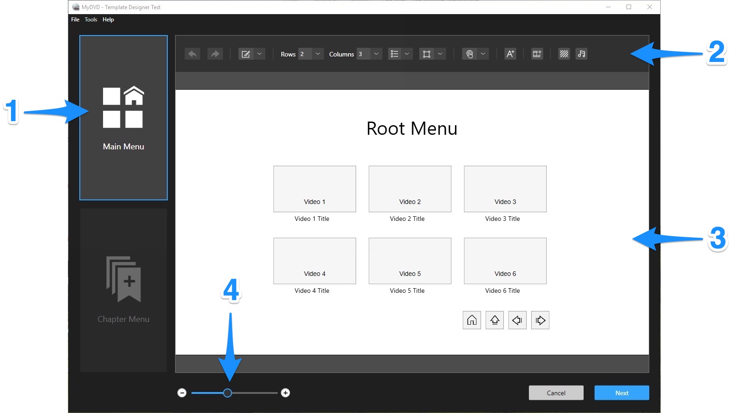The image size is (740, 413).
Task: Open the Tools menu
Action: point(91,20)
